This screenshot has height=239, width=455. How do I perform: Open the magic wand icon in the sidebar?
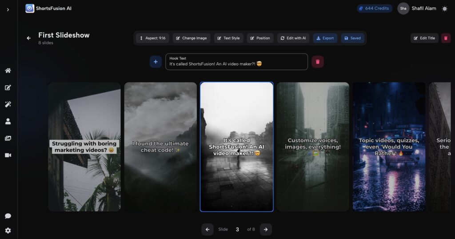tap(8, 104)
